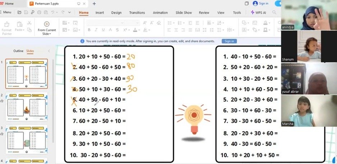Start slideshow with From Current Slide play icon

click(x=47, y=24)
